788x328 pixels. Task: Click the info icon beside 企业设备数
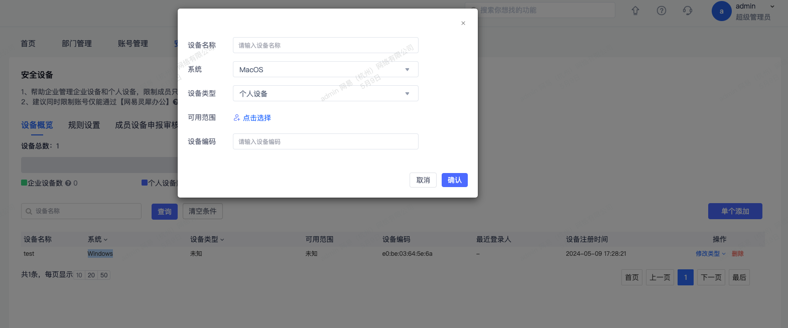68,183
